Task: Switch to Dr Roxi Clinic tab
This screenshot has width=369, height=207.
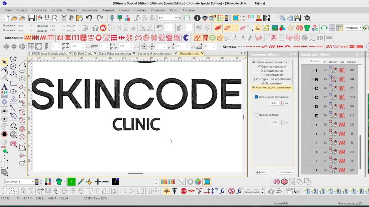Action: pyautogui.click(x=83, y=53)
